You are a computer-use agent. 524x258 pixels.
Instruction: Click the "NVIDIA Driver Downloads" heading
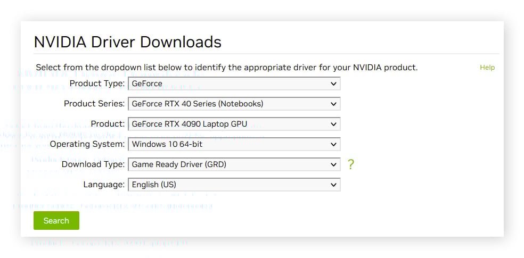[128, 43]
